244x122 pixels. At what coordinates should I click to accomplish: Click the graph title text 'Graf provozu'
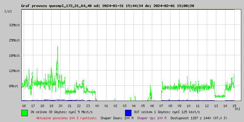coord(34,6)
